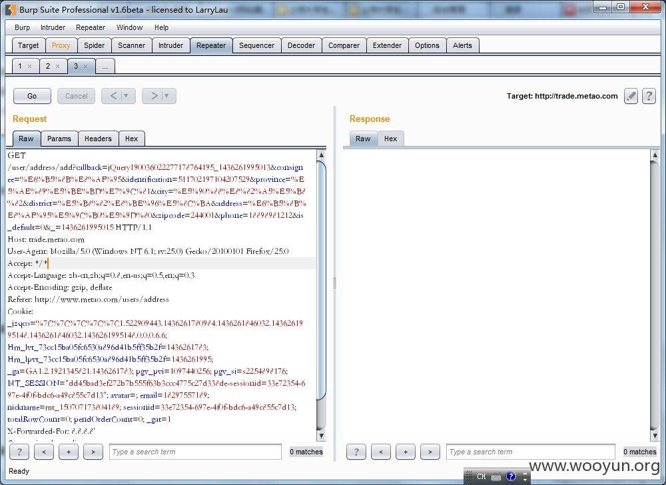Click the X-Forwarded-For header line
Screen dimensions: 666x485
tap(51, 431)
